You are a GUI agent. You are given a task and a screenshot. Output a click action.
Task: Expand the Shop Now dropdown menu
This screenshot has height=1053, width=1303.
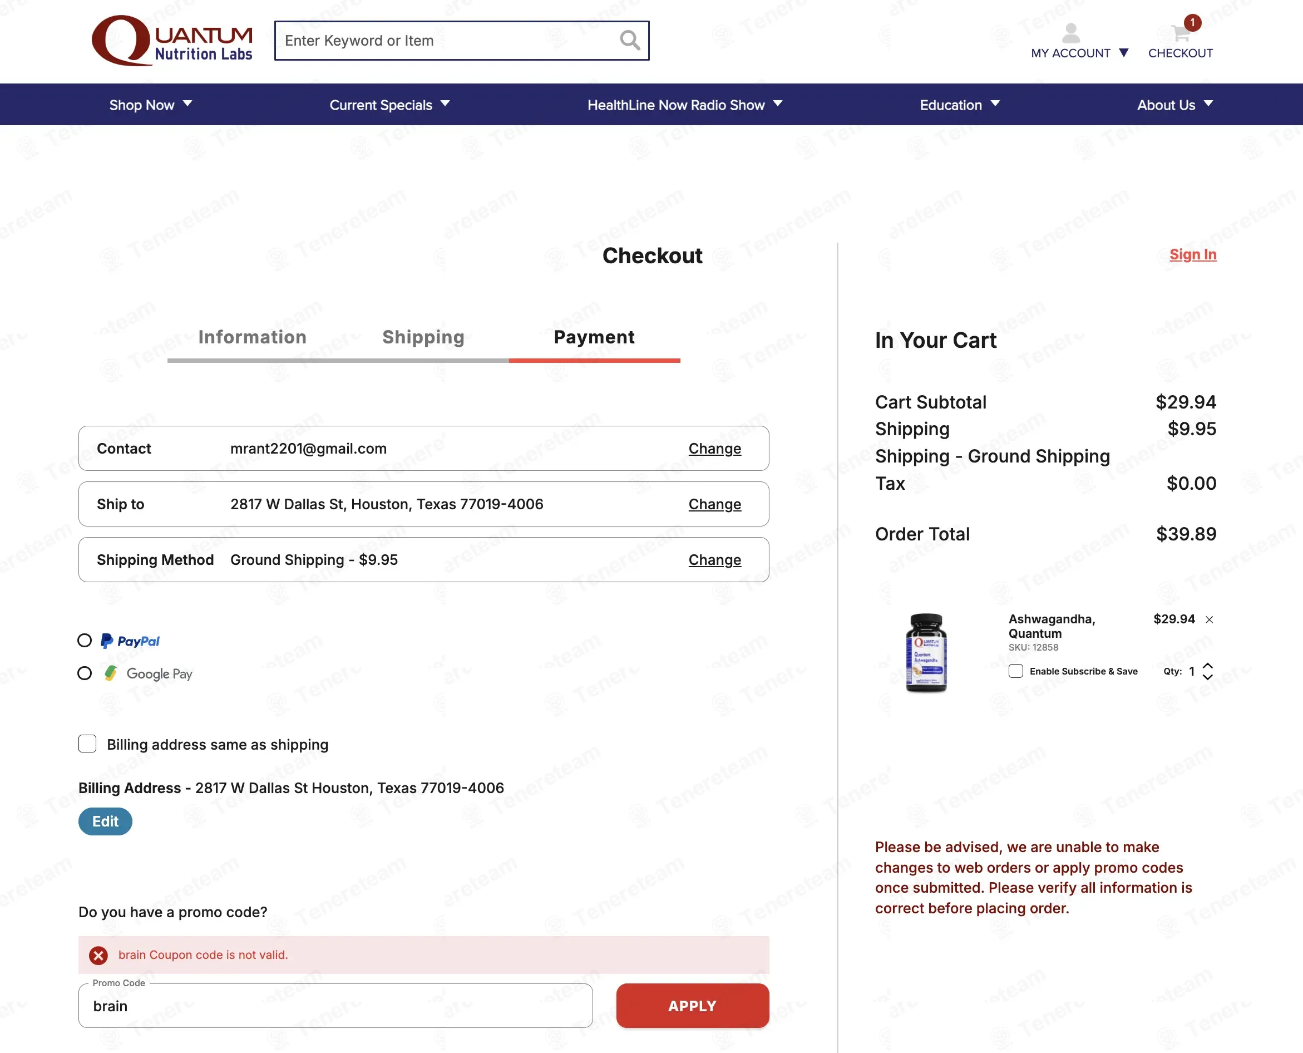150,105
